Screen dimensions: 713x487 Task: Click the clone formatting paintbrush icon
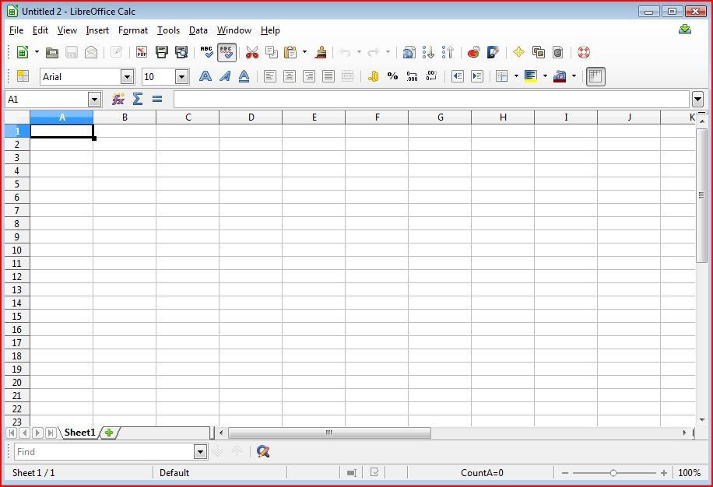(x=321, y=52)
